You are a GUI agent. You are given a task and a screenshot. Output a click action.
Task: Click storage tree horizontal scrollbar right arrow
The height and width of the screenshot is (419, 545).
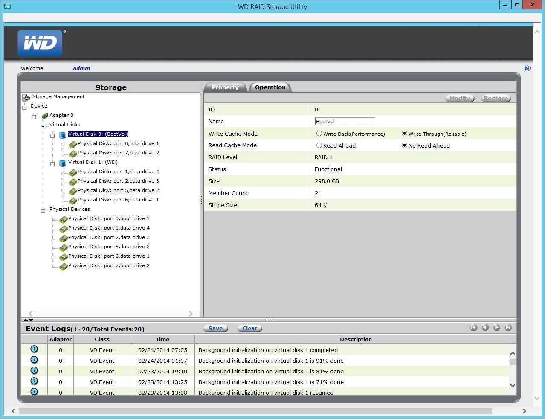191,314
